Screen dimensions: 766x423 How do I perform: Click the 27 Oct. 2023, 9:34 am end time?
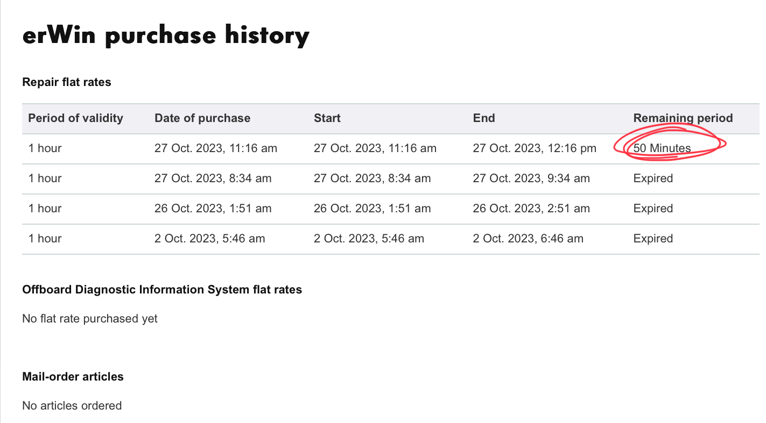tap(531, 178)
